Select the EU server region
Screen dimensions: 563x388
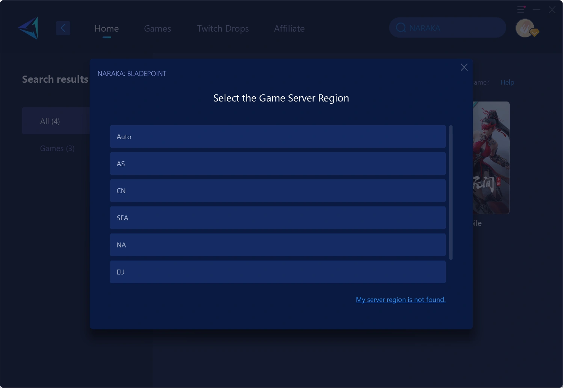(x=278, y=272)
